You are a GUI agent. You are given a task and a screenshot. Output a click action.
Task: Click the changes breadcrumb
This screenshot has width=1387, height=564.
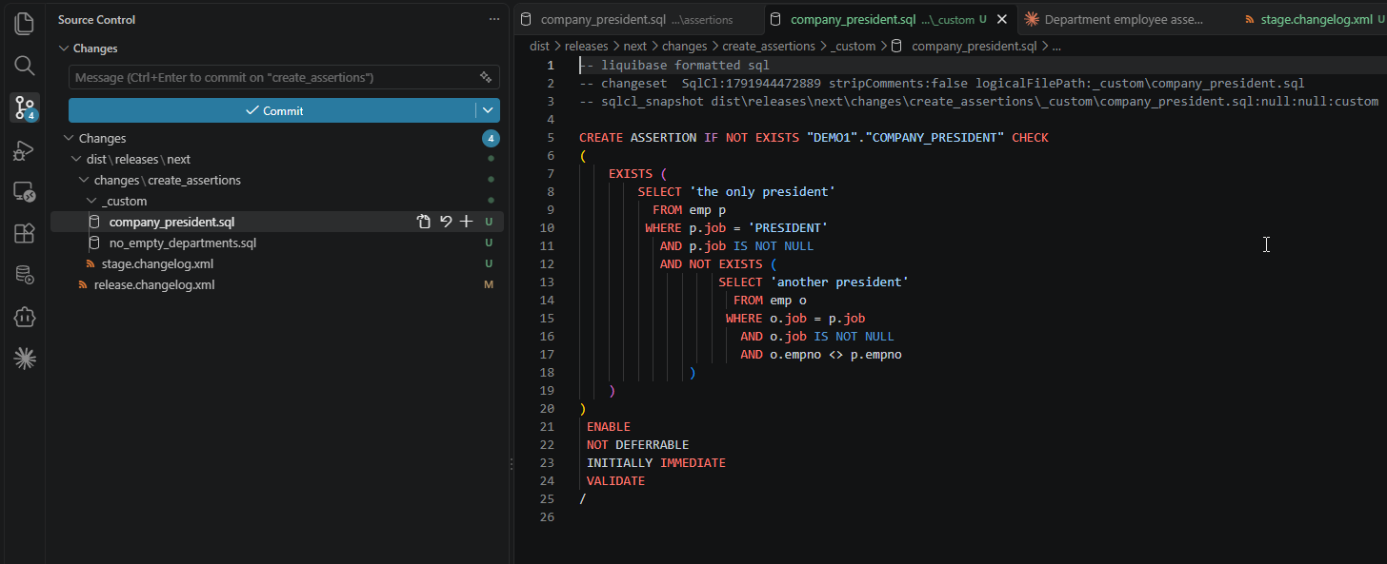point(684,46)
